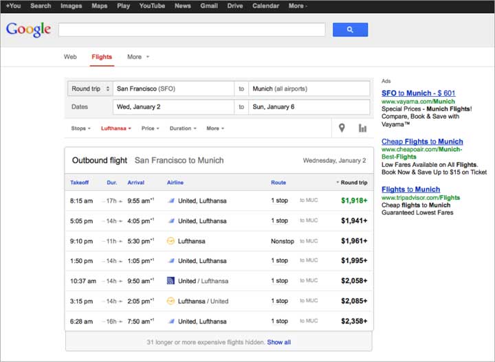Select the $2,358+ flight price

[354, 321]
